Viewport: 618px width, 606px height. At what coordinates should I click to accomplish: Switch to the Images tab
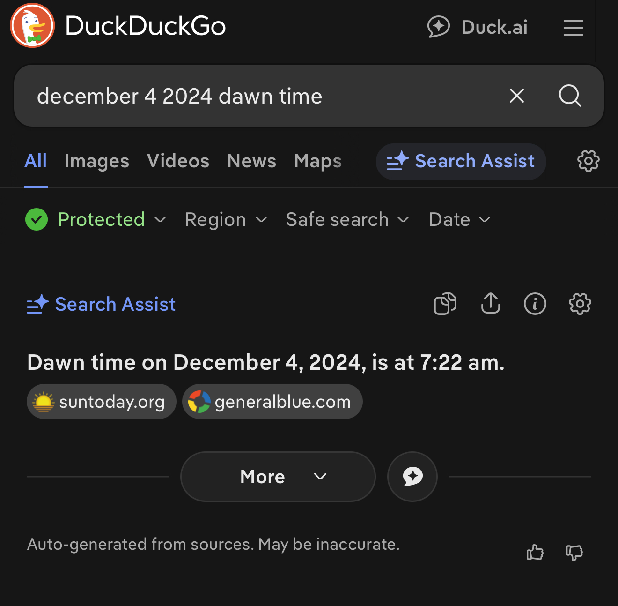[96, 161]
